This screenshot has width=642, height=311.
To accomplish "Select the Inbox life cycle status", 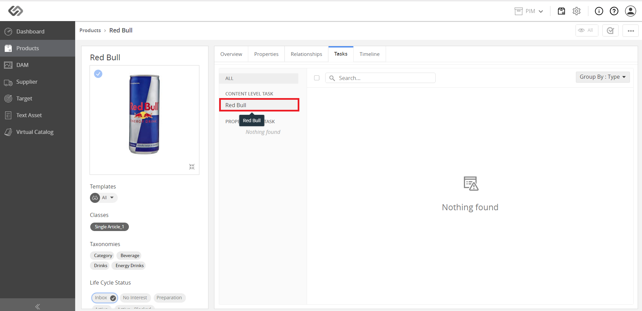I will [105, 298].
